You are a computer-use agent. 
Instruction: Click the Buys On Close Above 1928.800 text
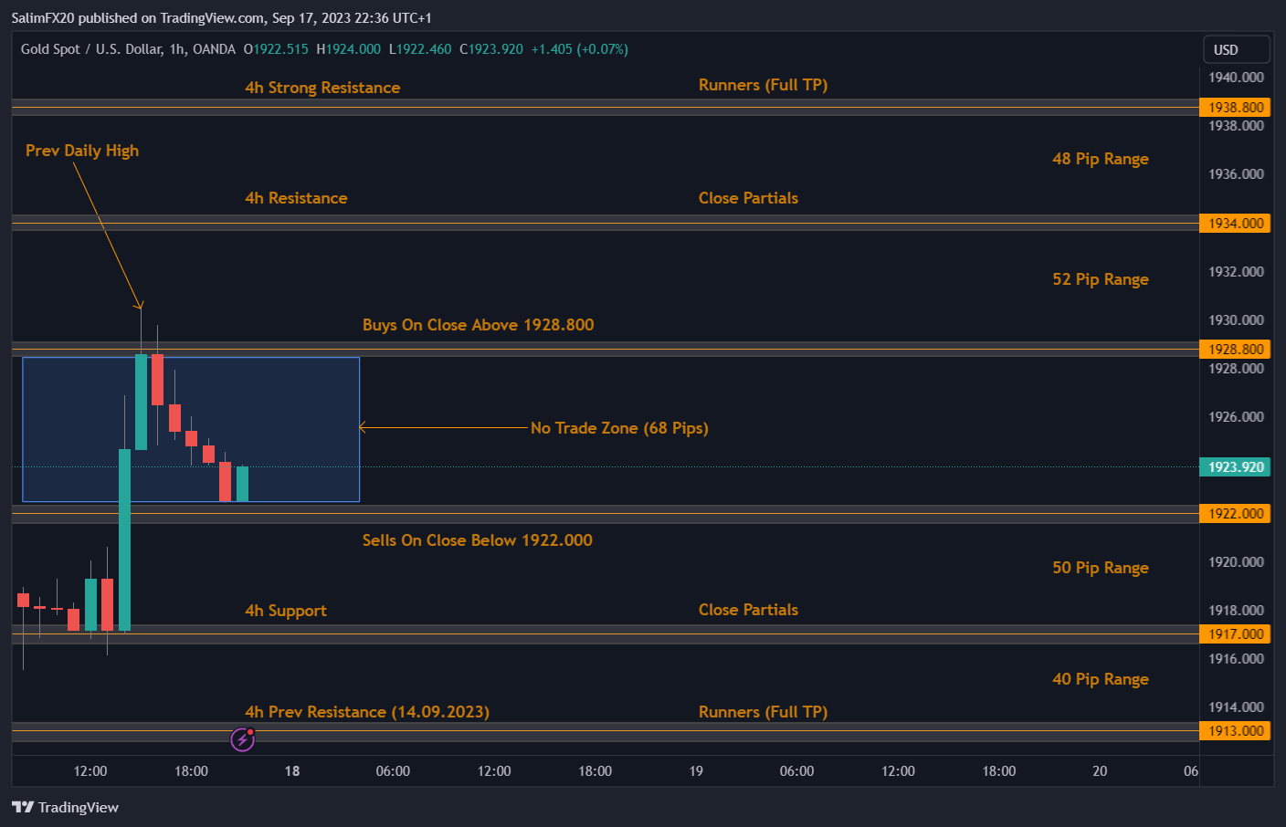click(x=478, y=324)
